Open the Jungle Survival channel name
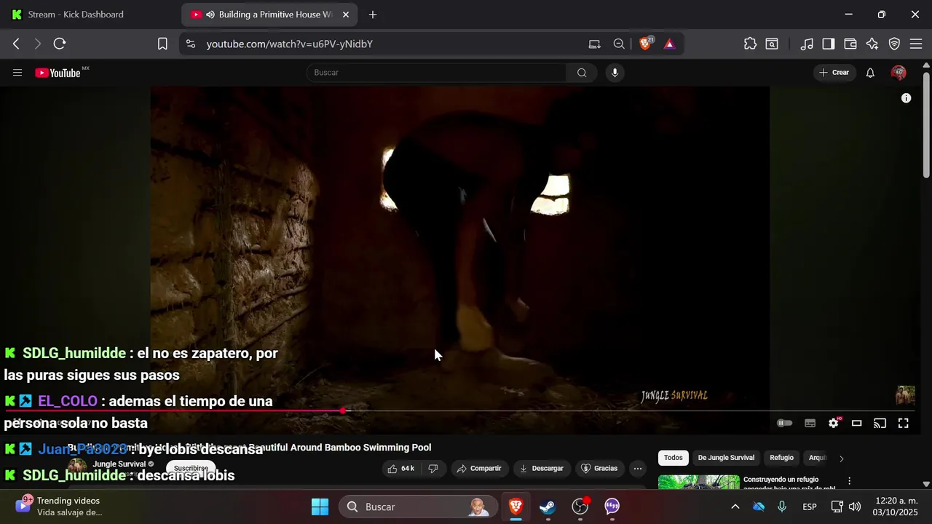932x524 pixels. [x=119, y=464]
